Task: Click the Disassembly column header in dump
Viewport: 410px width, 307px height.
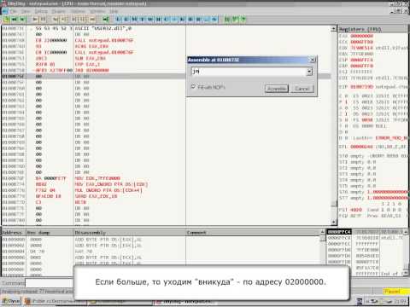Action: coord(130,233)
